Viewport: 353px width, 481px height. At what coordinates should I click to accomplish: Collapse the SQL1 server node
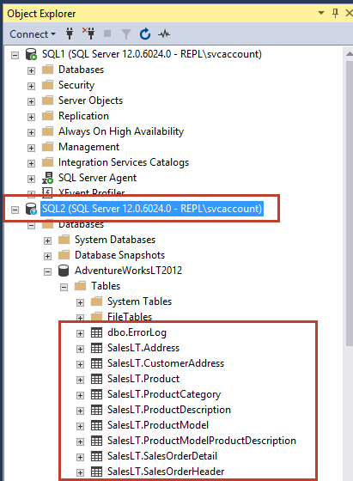[15, 55]
